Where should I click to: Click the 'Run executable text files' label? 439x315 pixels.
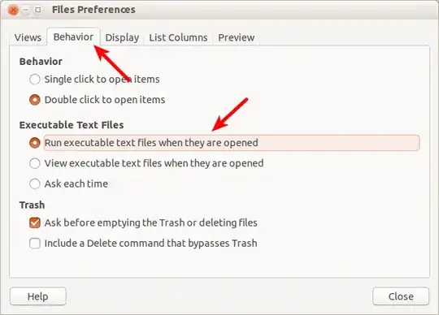[151, 143]
